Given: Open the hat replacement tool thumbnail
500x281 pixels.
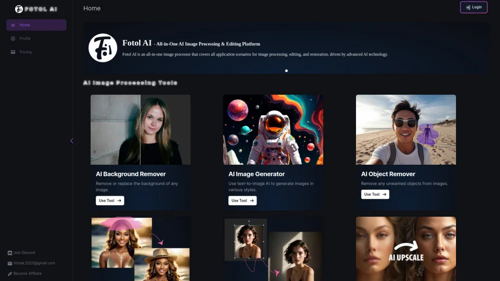Looking at the screenshot, I should pyautogui.click(x=140, y=249).
